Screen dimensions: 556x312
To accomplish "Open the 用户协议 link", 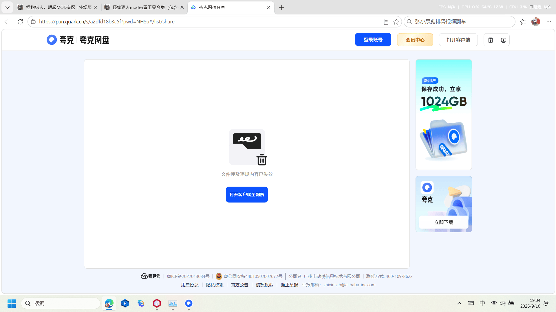I will click(x=190, y=285).
